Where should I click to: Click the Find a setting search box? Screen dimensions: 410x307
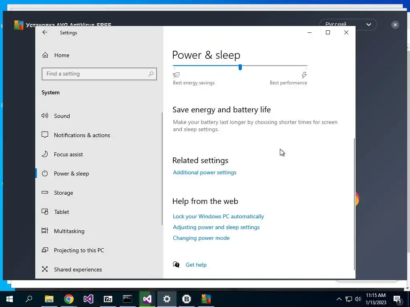[x=99, y=74]
